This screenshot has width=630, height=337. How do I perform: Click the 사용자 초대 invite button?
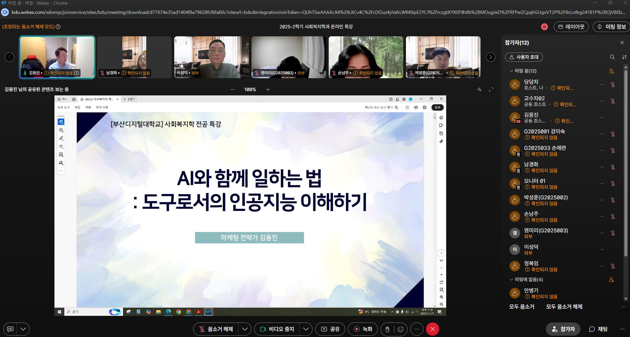524,57
